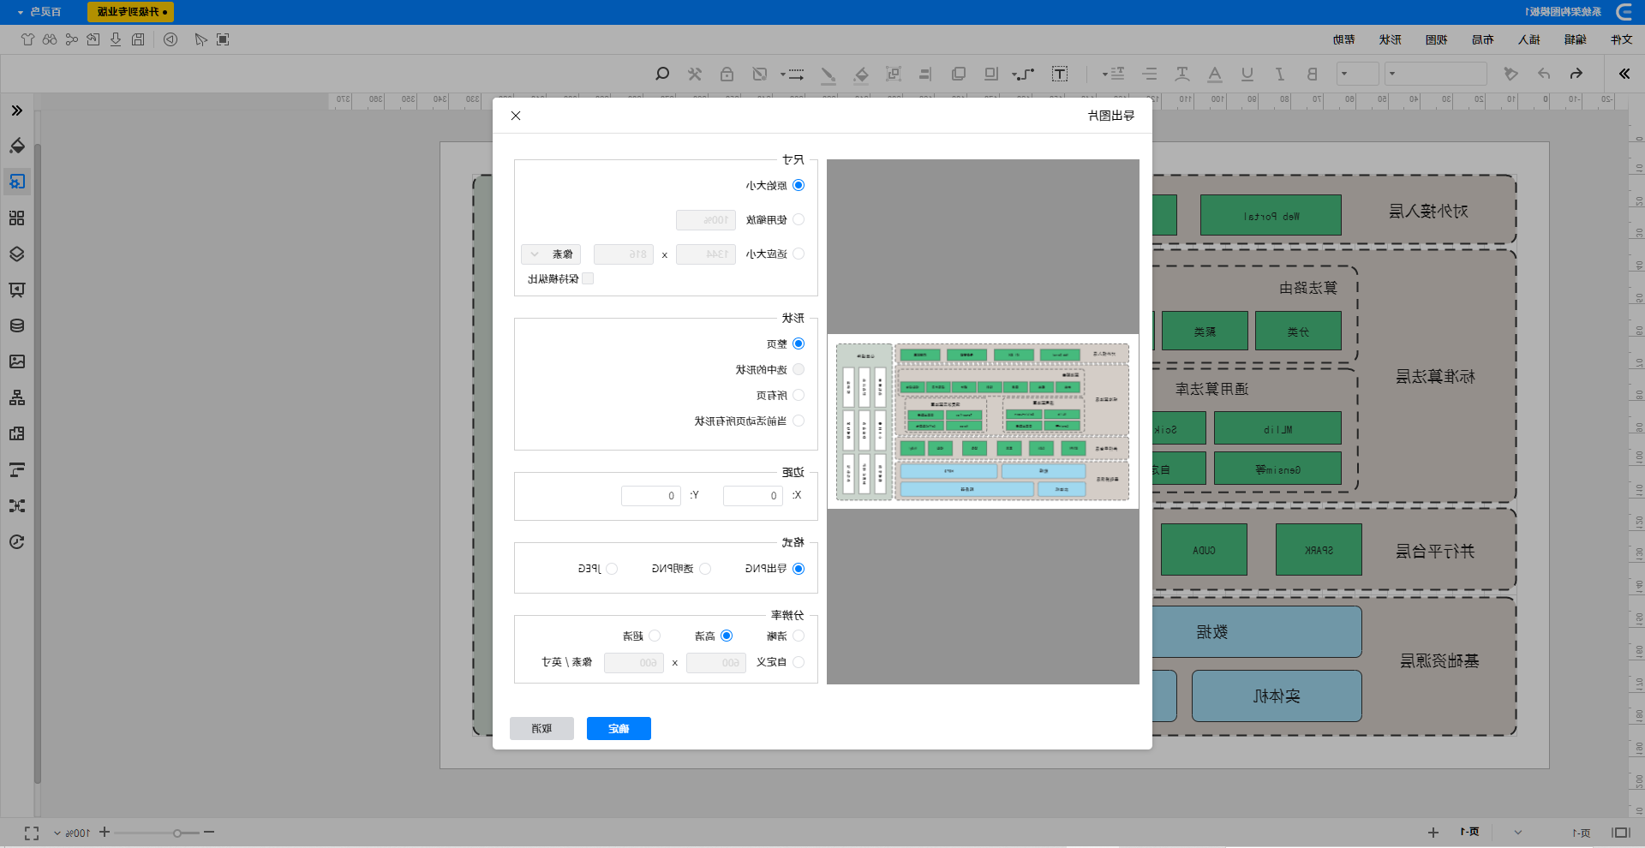Select 超清 resolution radio

[x=655, y=636]
